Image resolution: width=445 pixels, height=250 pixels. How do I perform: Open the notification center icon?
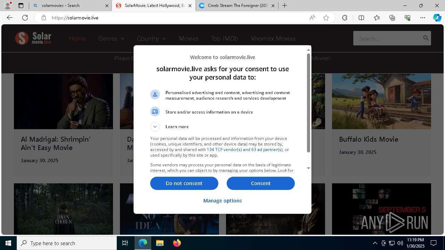tap(434, 243)
